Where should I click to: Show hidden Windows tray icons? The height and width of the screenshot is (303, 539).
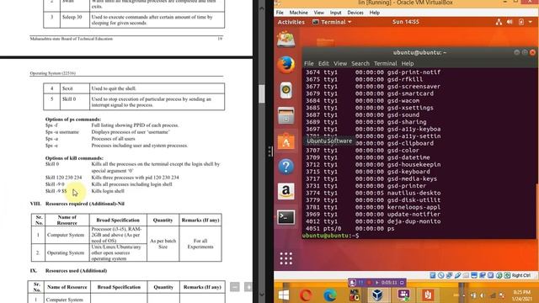coord(464,295)
